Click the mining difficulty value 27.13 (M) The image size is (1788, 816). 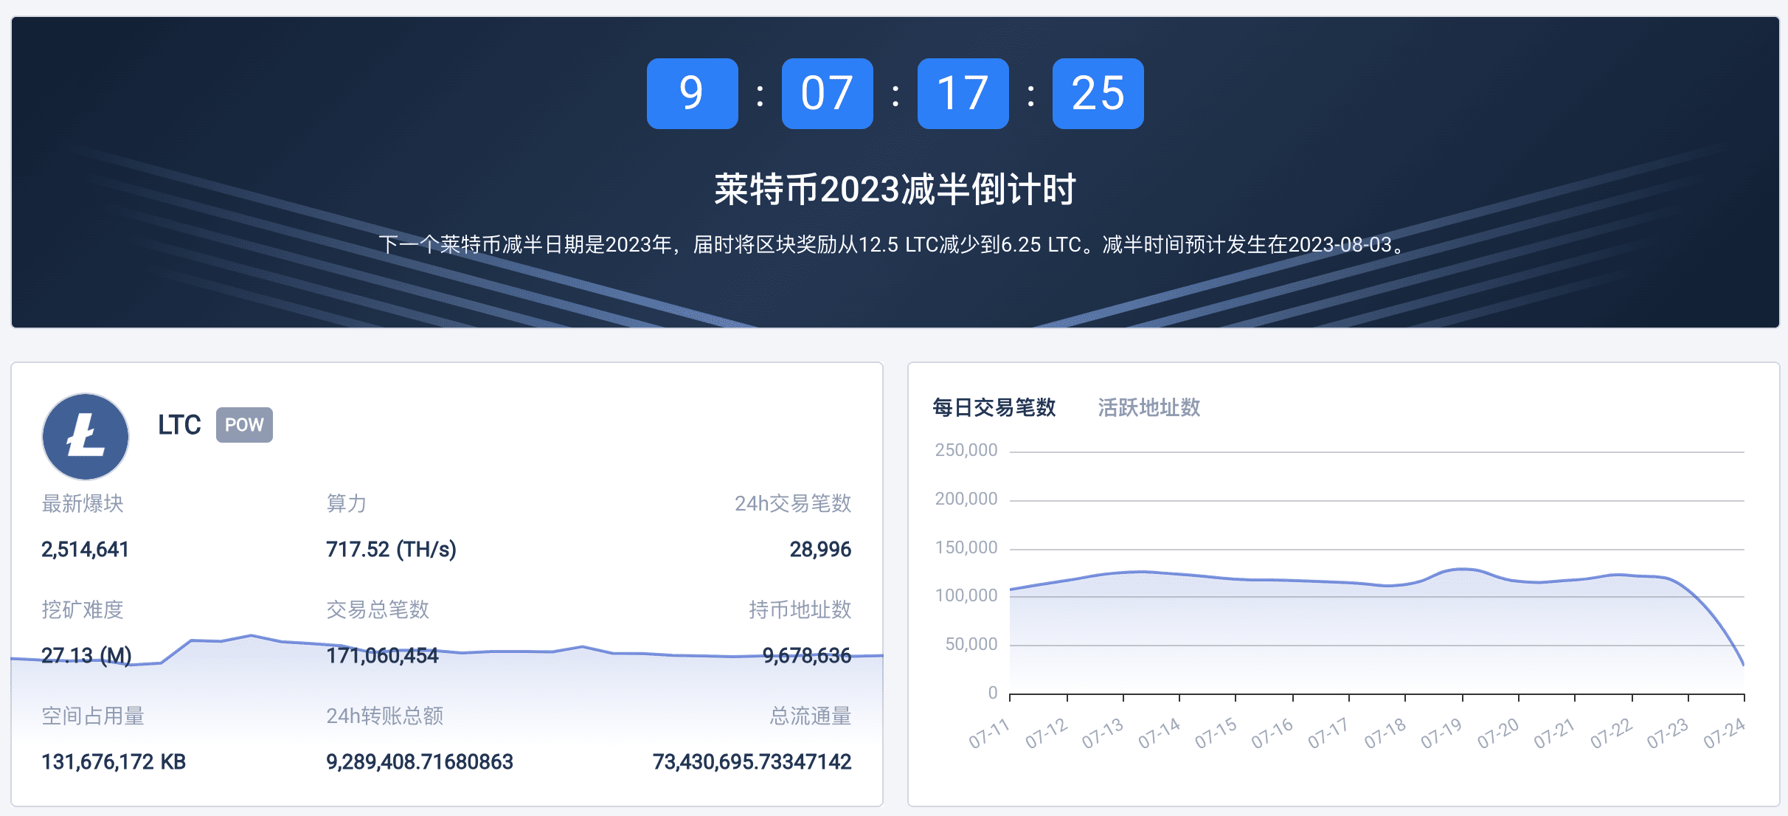(86, 655)
